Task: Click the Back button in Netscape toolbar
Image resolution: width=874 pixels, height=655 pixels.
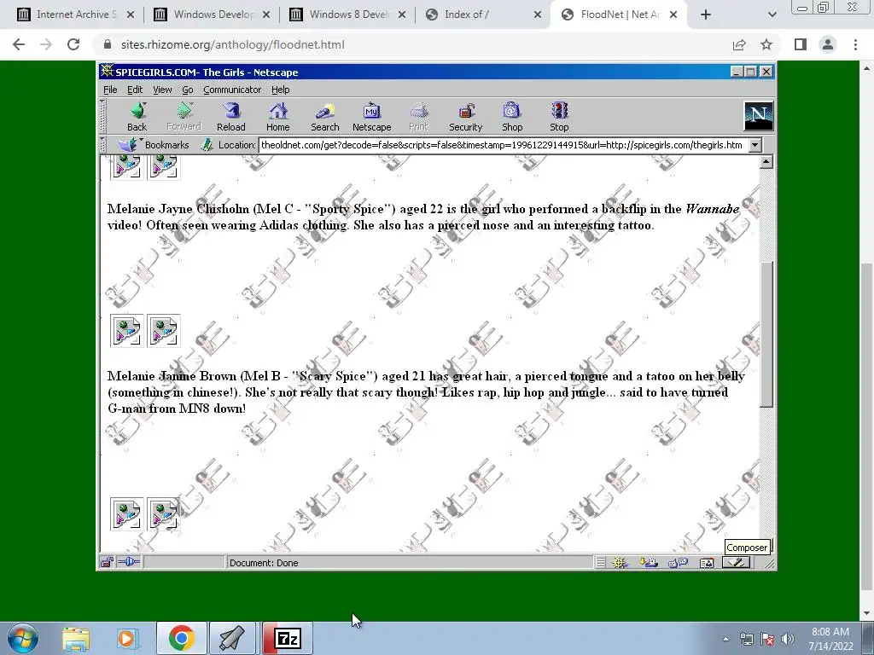Action: [x=137, y=116]
